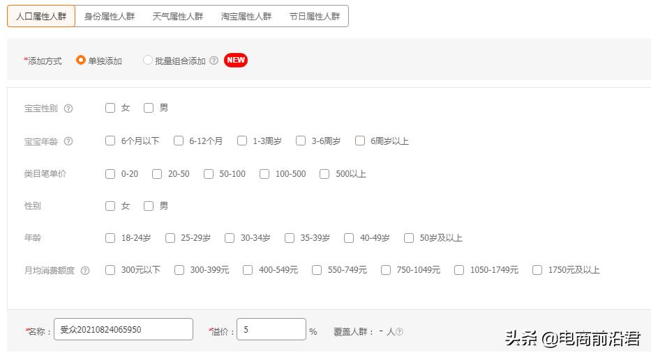The image size is (651, 357).
Task: Open help icon next to 批量组合添加
Action: pos(214,61)
